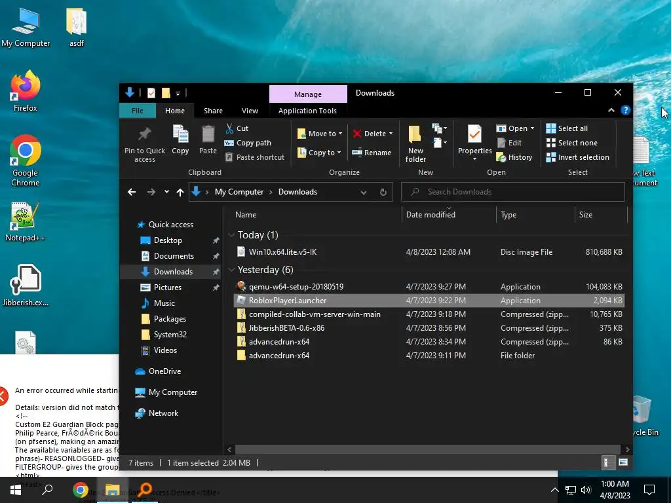Go up one folder level

pos(180,192)
